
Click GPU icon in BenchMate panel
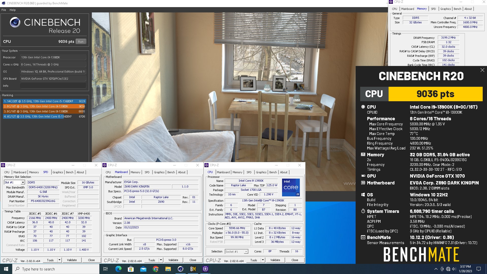pos(363,176)
